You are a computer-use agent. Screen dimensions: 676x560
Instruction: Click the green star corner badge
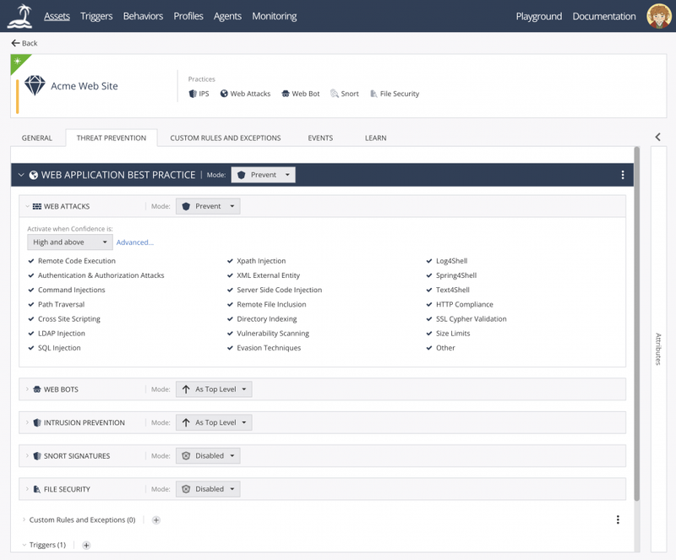coord(18,61)
